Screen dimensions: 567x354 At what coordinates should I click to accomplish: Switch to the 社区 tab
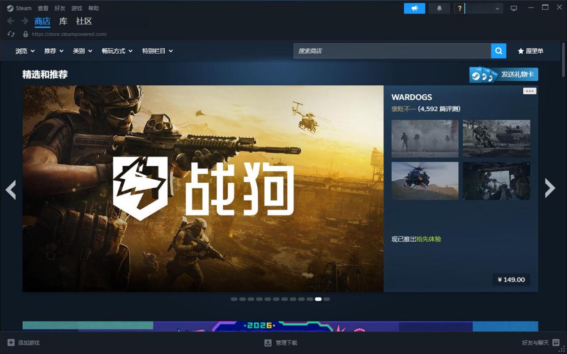click(84, 21)
